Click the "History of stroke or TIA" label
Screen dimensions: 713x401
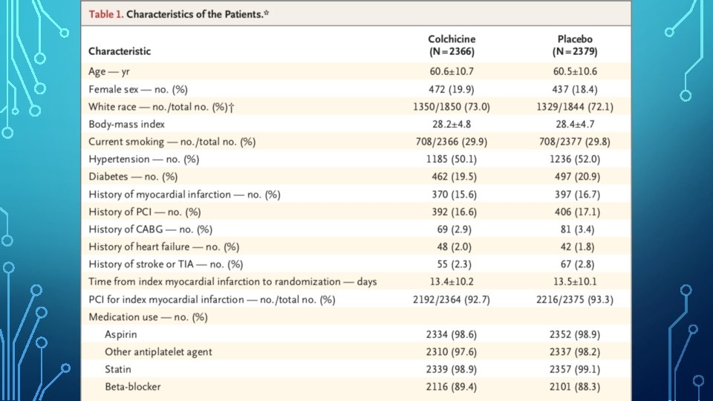pos(166,264)
